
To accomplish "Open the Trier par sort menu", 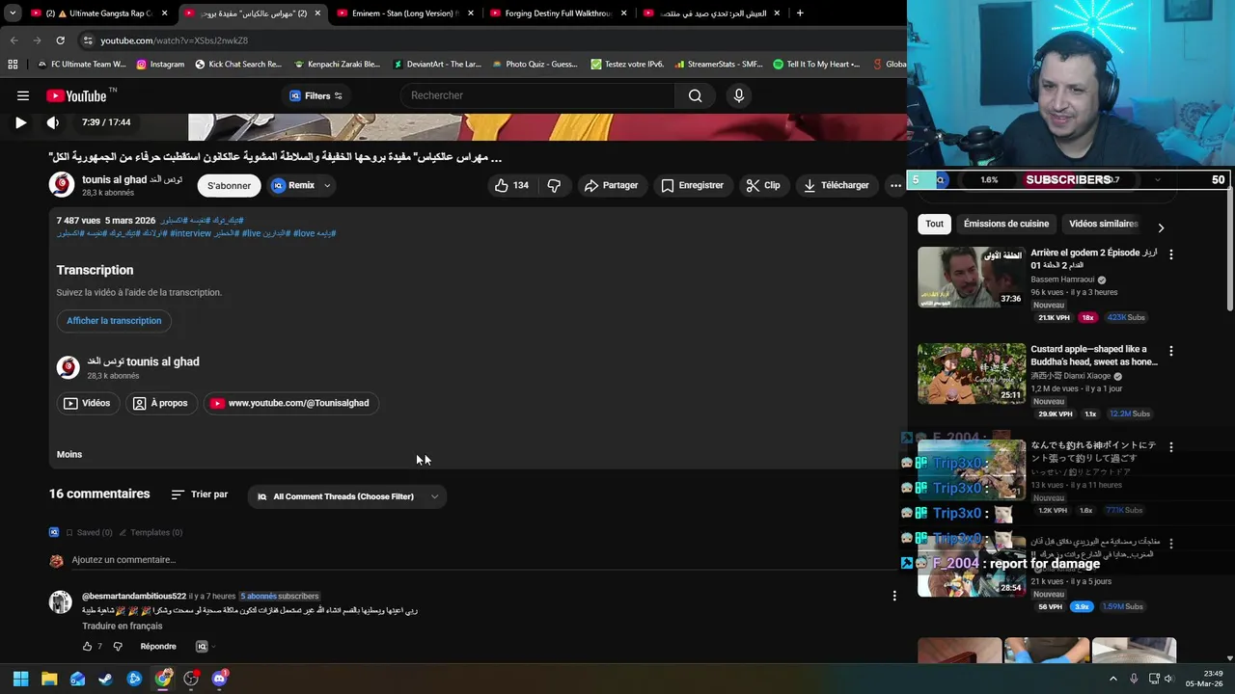I will click(x=200, y=494).
